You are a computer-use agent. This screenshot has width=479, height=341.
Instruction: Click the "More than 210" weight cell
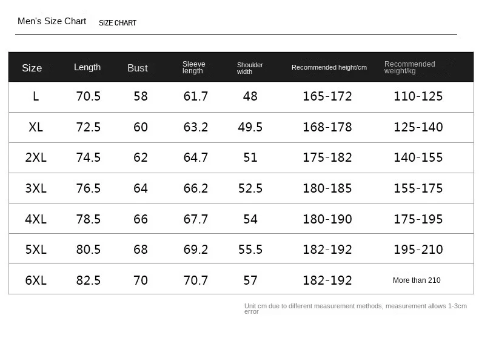pos(417,280)
